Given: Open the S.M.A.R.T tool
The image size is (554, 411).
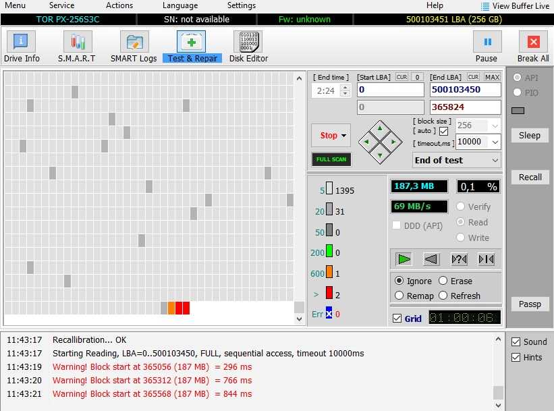Looking at the screenshot, I should (x=77, y=46).
